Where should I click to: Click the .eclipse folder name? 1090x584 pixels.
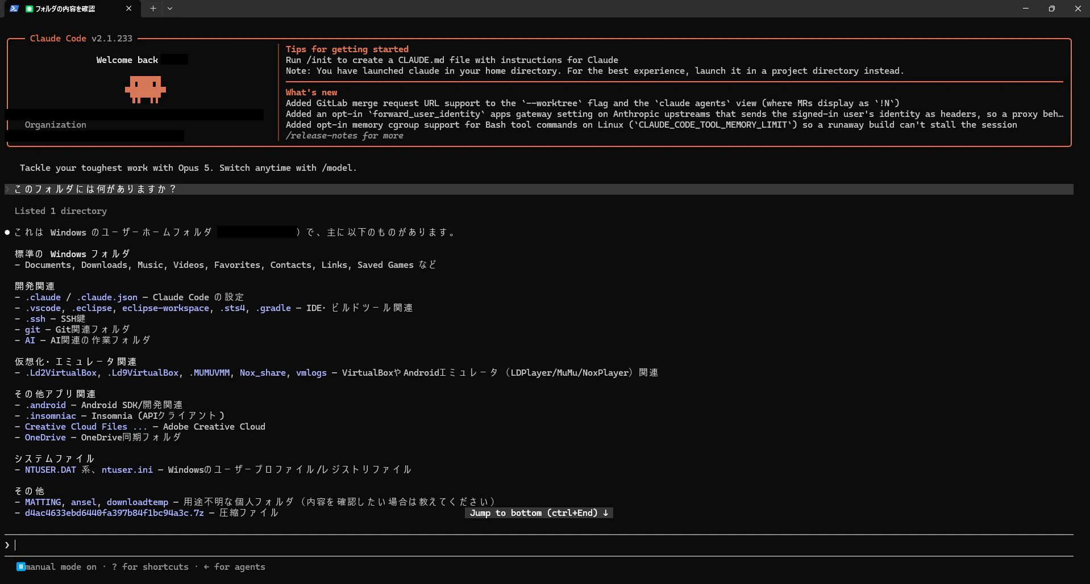tap(91, 308)
